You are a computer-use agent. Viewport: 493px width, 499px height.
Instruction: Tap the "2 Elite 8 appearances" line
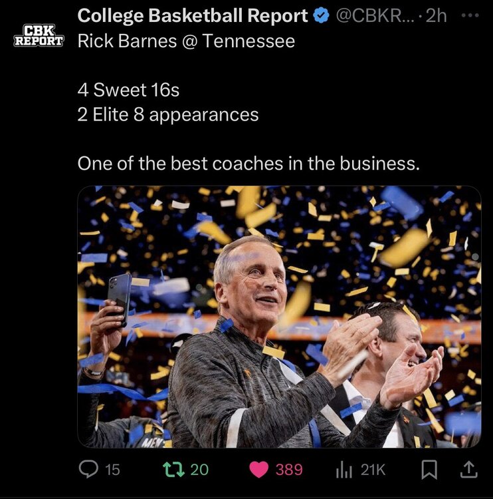tap(168, 114)
